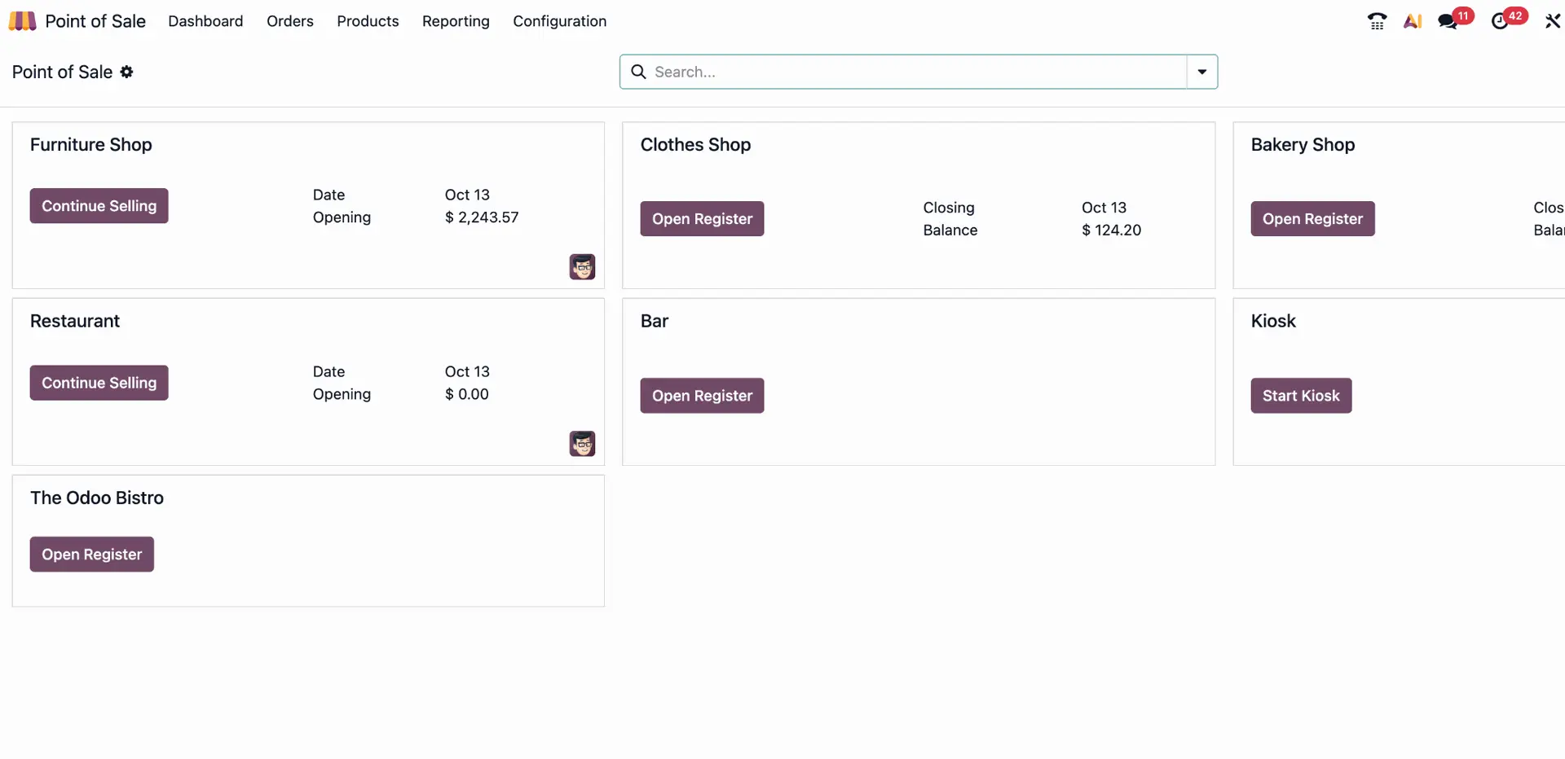This screenshot has width=1565, height=759.
Task: Switch to the Reporting menu
Action: click(455, 21)
